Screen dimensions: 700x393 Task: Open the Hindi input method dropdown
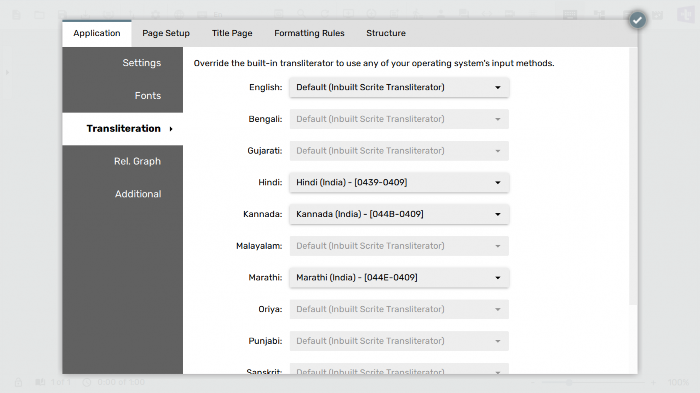click(399, 182)
